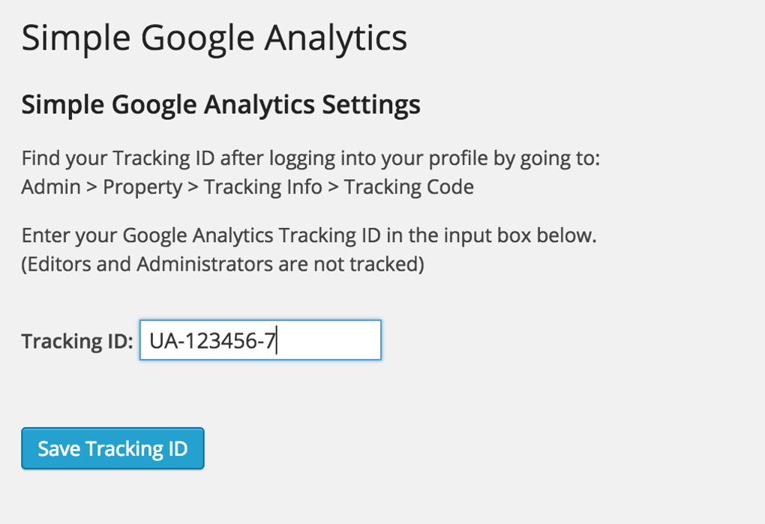
Task: Click "Property" in the navigation path text
Action: (142, 187)
